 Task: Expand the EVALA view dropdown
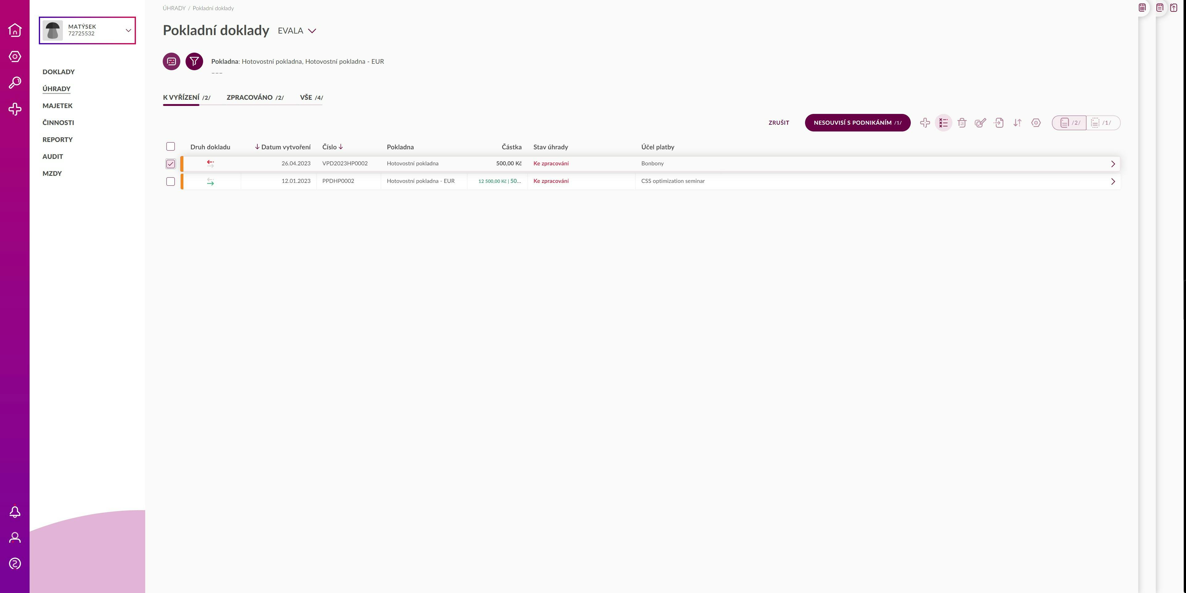297,31
